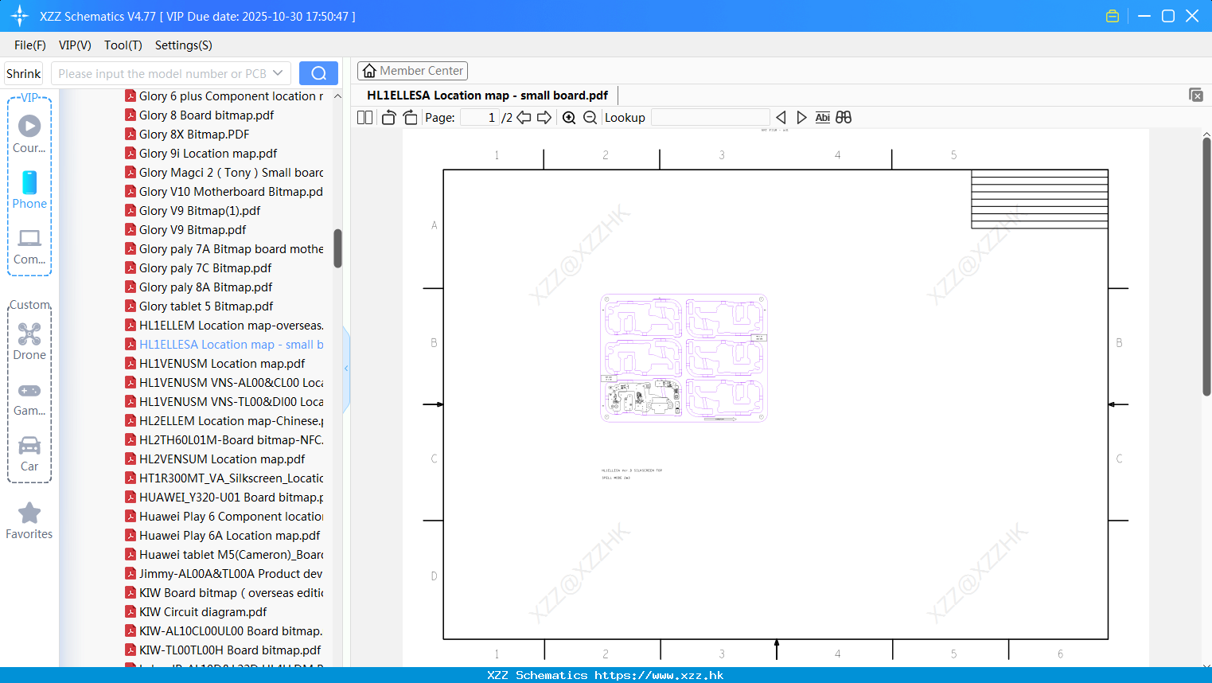
Task: Open the Favorites star
Action: [29, 521]
